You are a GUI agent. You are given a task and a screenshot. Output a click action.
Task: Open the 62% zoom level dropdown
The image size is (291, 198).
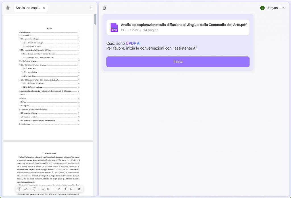pos(26,189)
